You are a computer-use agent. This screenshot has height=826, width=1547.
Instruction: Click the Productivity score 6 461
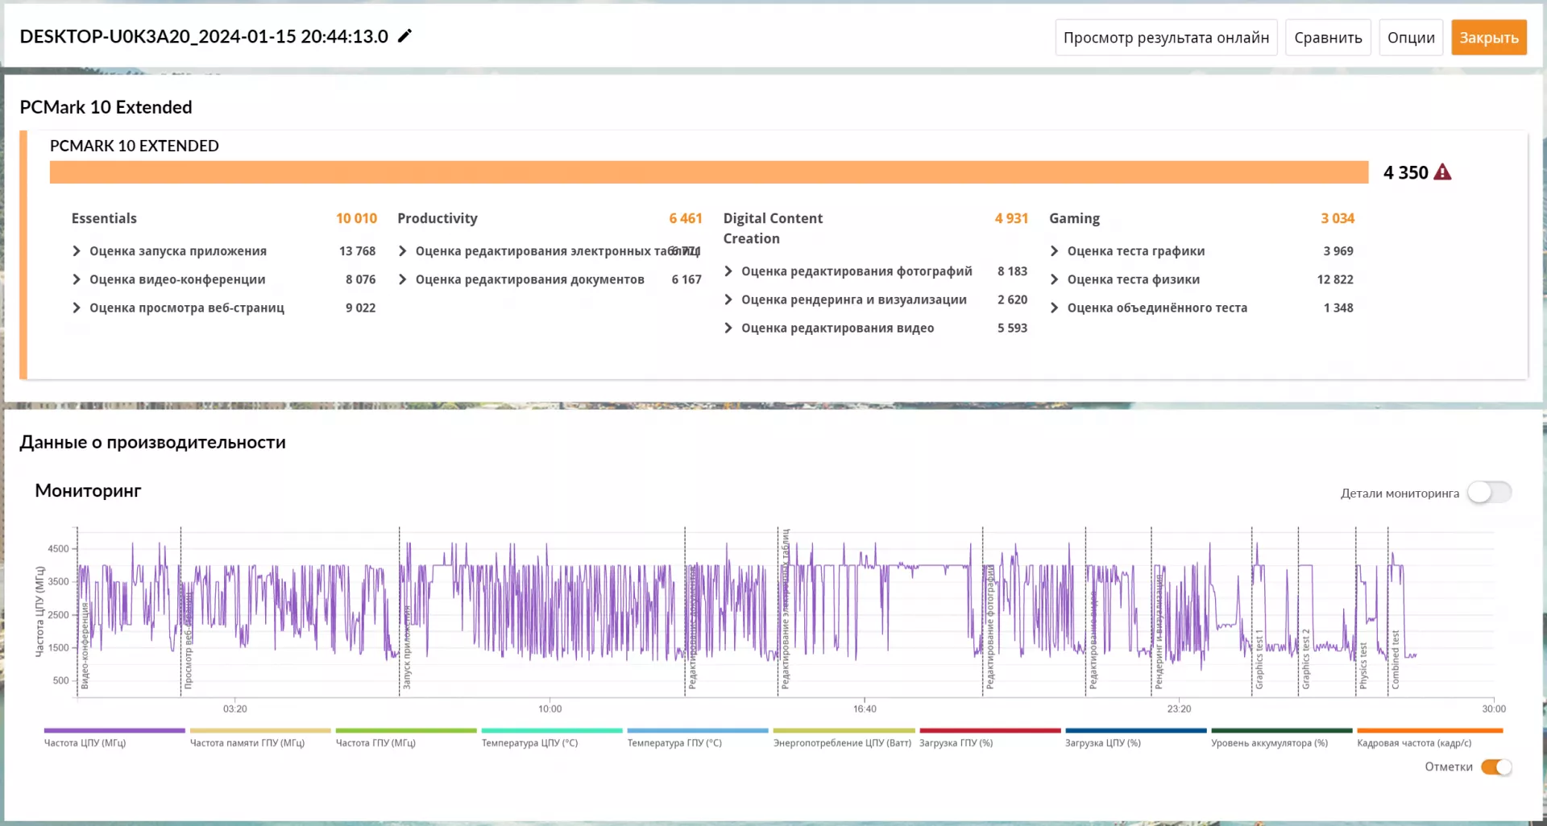click(x=685, y=218)
